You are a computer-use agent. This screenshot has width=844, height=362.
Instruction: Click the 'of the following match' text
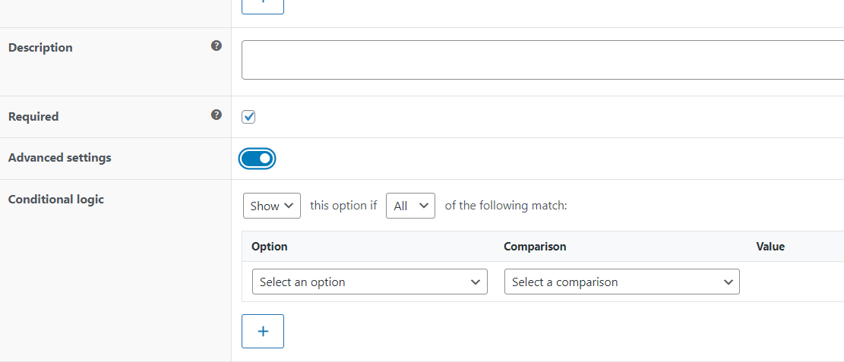click(506, 206)
